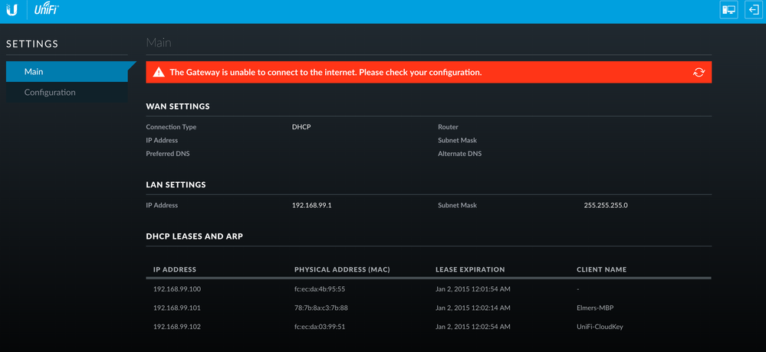Click the WAN SETTINGS heading
Screen dimensions: 766x352
click(x=178, y=106)
